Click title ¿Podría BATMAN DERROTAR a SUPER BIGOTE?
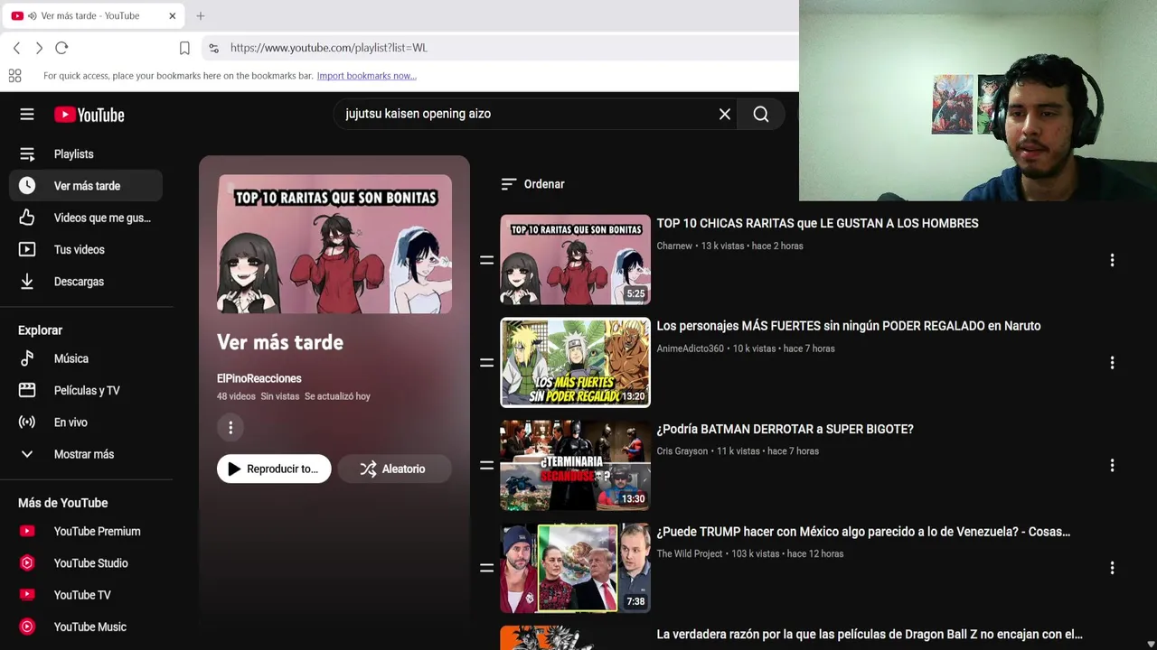Viewport: 1157px width, 650px height. [x=785, y=429]
